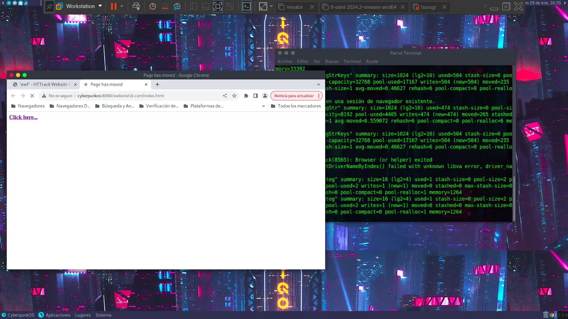Open the 'Plataformas de...' bookmark folder

point(203,106)
